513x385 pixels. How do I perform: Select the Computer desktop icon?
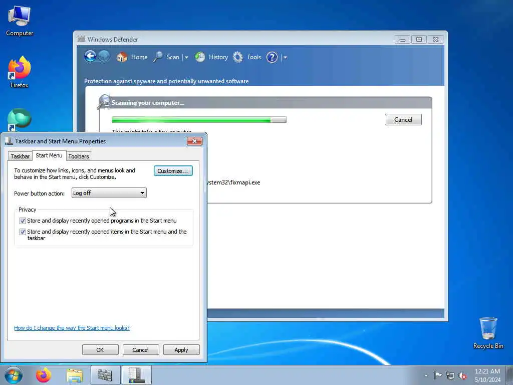20,20
